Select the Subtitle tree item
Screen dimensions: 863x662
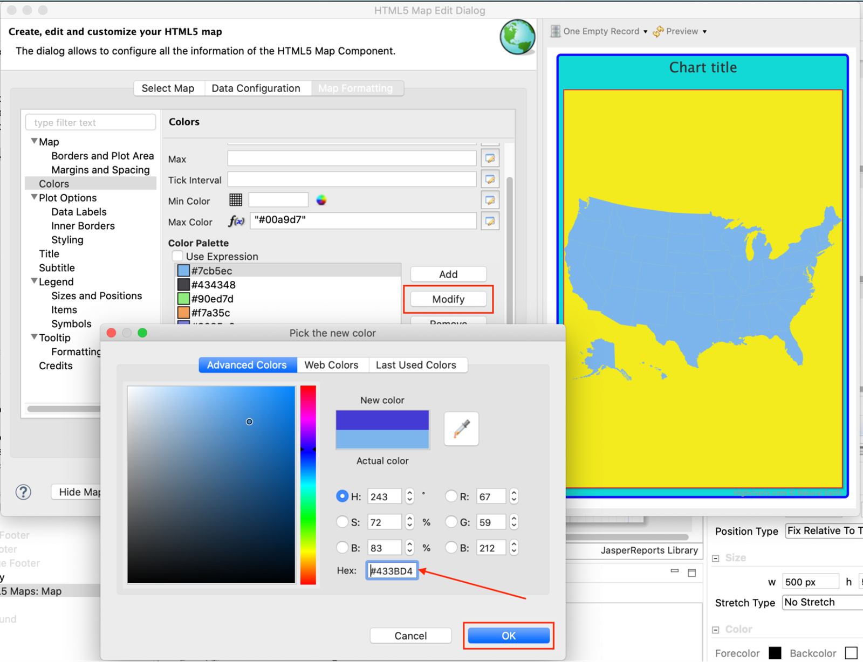(x=57, y=268)
